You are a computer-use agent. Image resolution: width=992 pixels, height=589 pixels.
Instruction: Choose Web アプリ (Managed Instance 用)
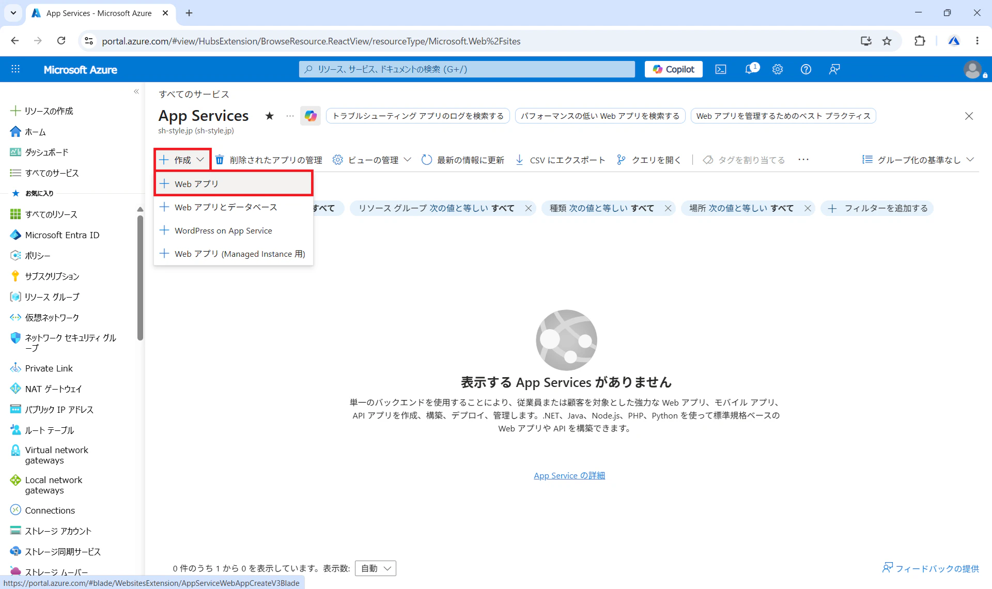click(x=234, y=254)
